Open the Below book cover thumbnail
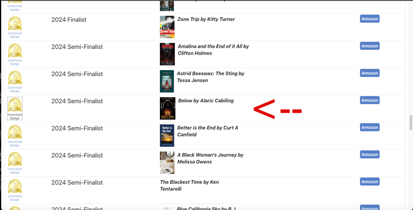The image size is (413, 210). pos(168,108)
